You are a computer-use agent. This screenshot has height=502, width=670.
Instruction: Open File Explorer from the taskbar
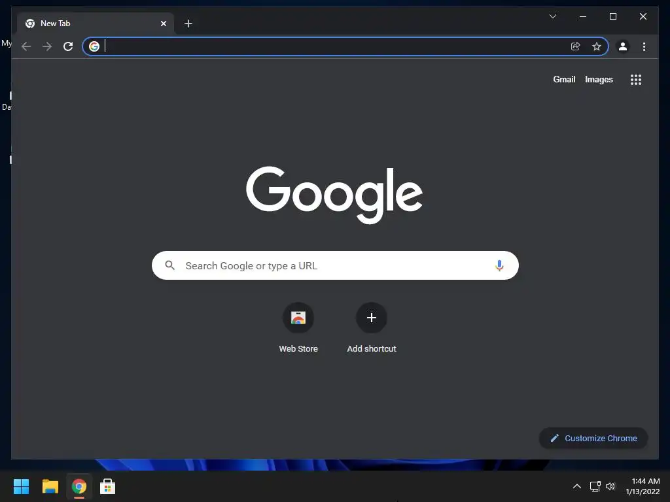click(50, 486)
